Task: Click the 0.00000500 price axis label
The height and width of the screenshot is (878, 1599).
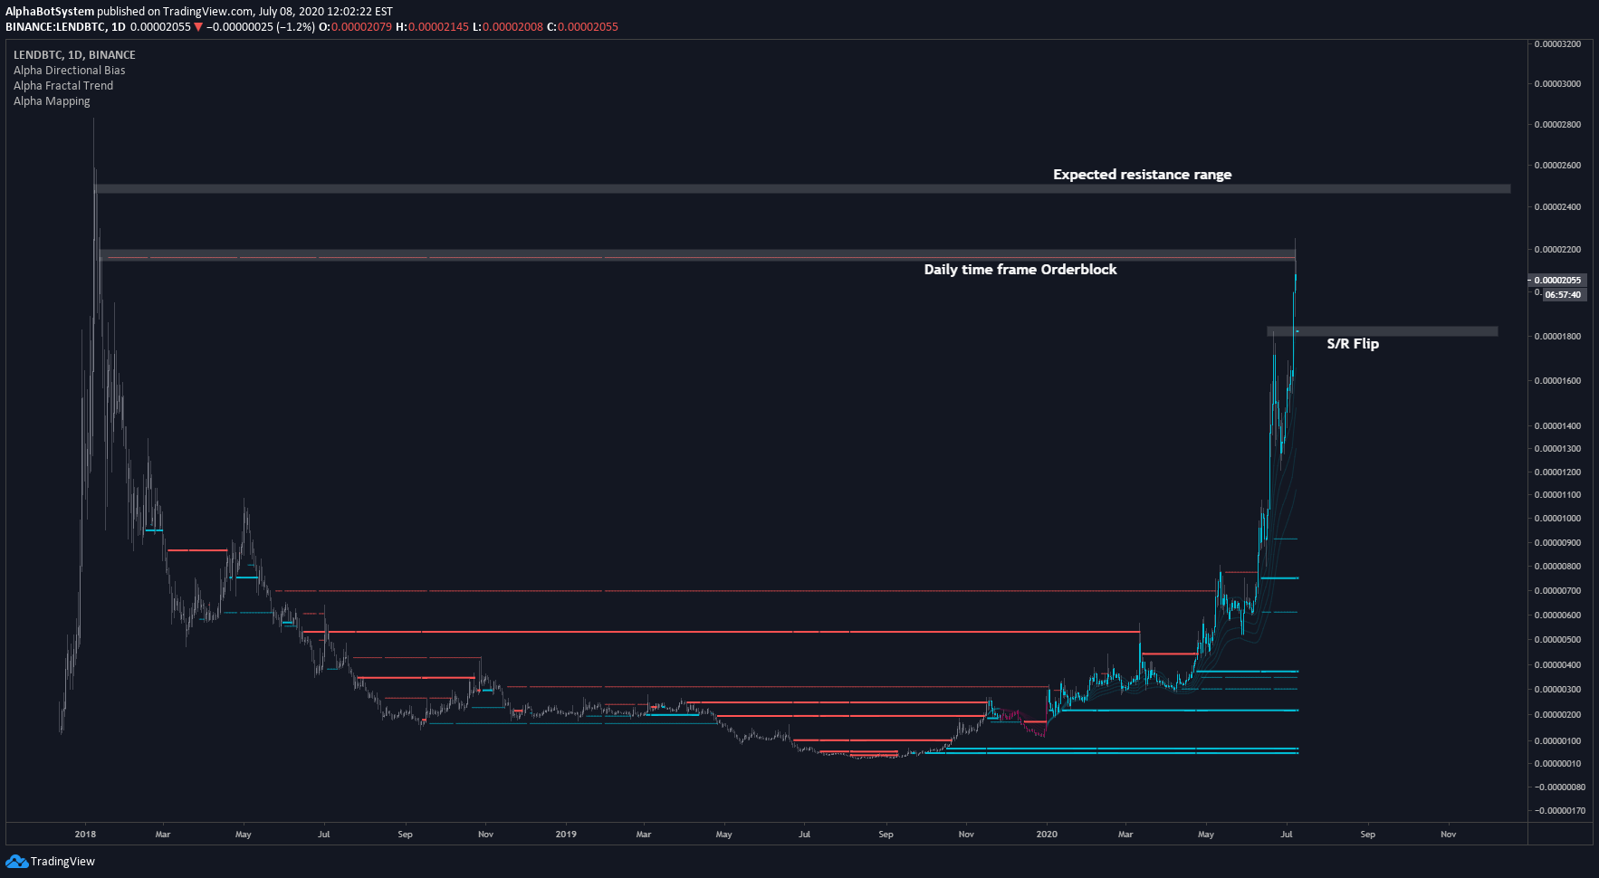Action: pos(1557,640)
